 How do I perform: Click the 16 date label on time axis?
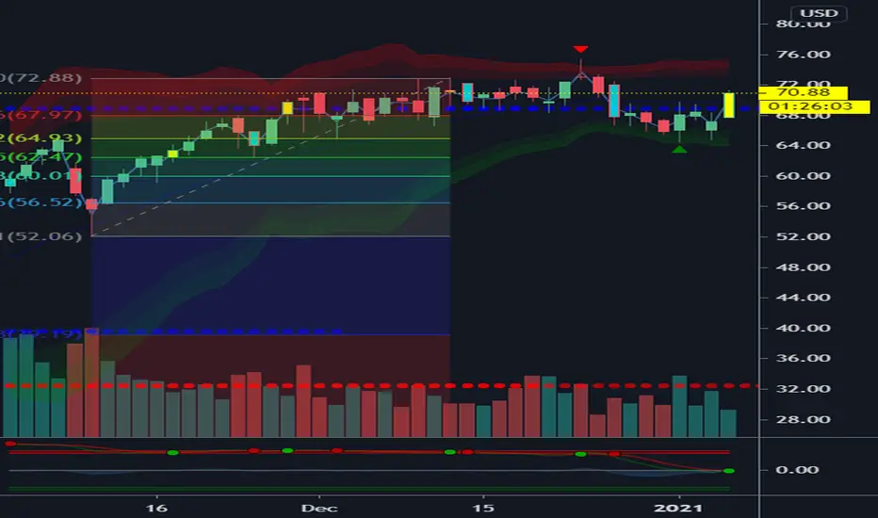point(156,509)
